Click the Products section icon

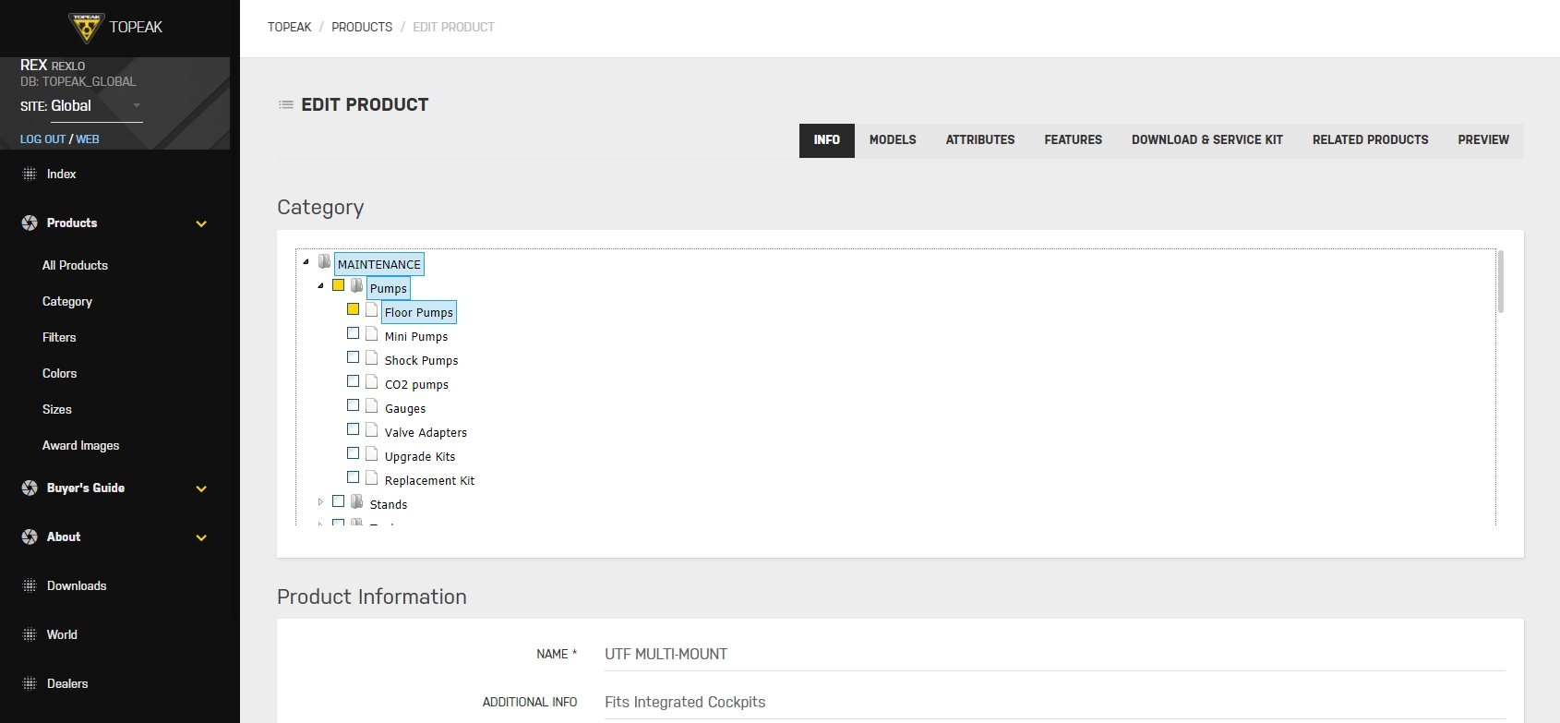click(x=30, y=223)
